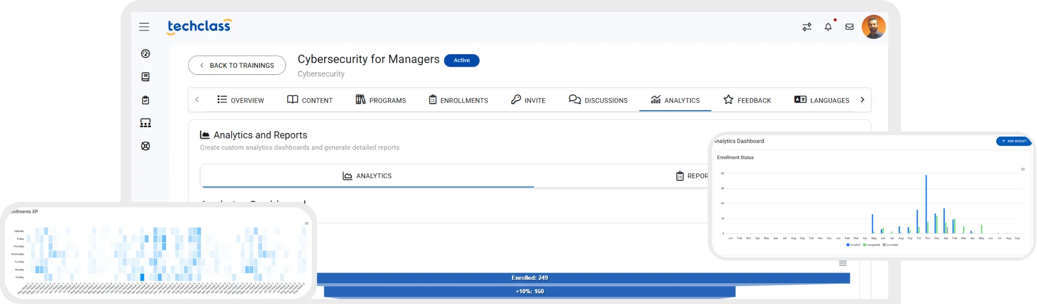The height and width of the screenshot is (304, 1037).
Task: Select the Analytics sub-tab
Action: pos(367,176)
